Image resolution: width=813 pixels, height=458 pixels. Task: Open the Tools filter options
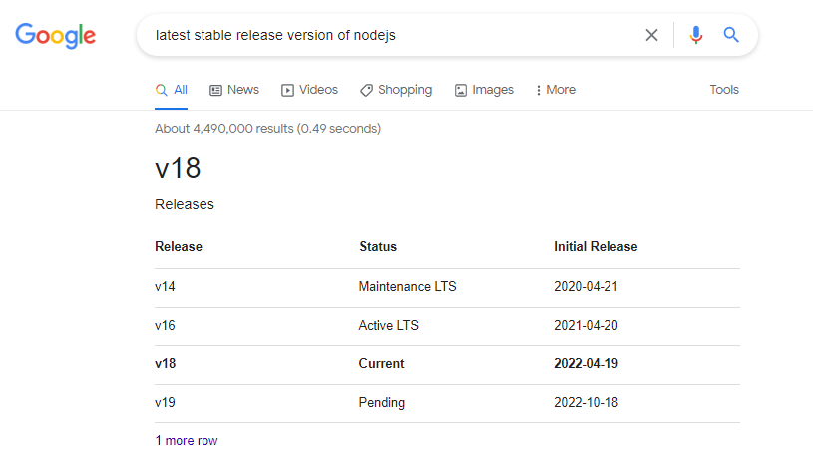pos(724,90)
